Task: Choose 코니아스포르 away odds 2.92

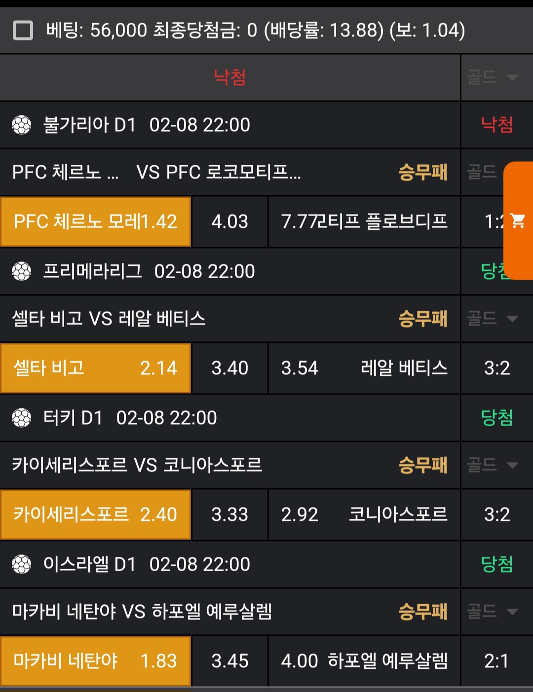Action: click(364, 514)
